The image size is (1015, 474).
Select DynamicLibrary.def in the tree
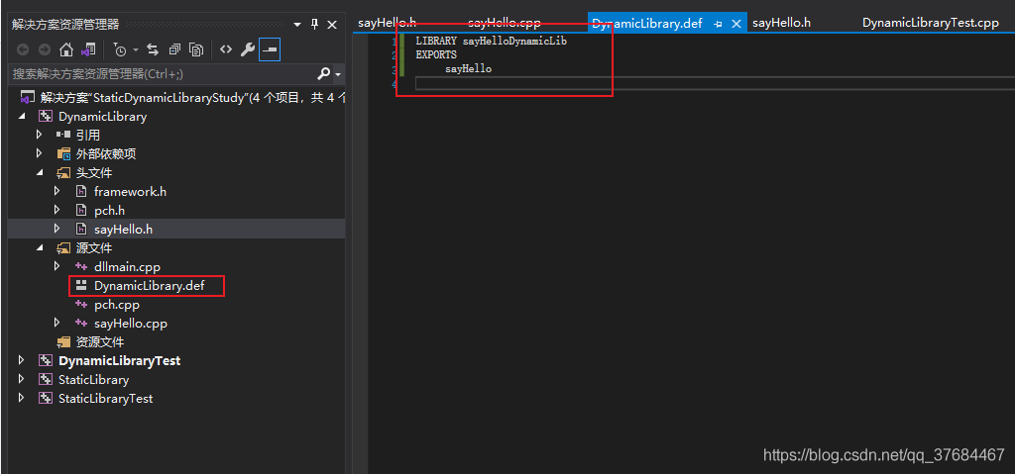[149, 285]
